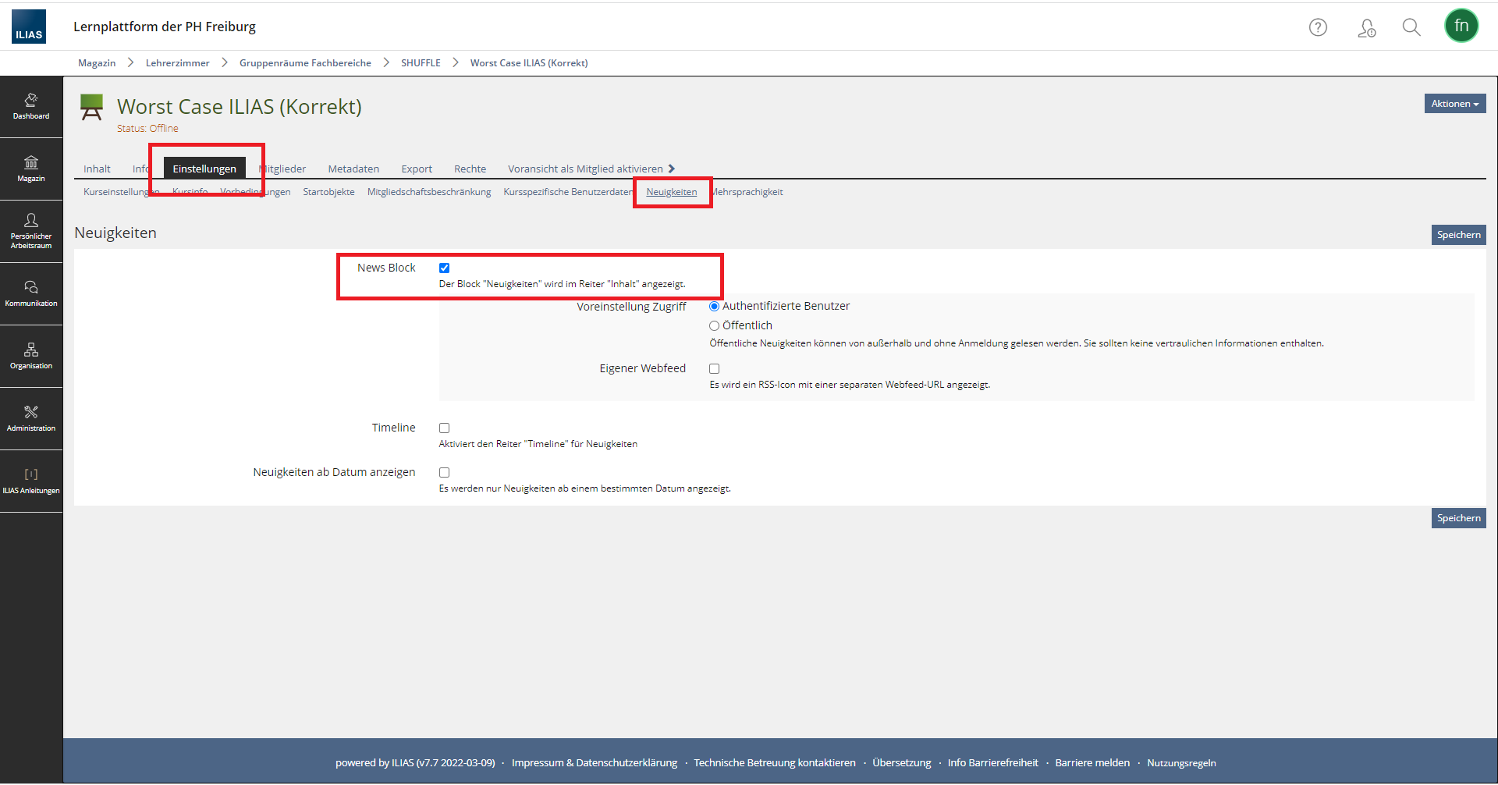The width and height of the screenshot is (1498, 785).
Task: Enable the Eigener Webfeed checkbox
Action: (714, 368)
